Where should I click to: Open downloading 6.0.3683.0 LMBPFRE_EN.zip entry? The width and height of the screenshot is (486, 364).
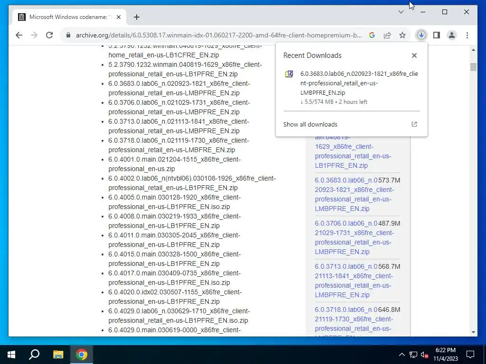click(x=352, y=88)
